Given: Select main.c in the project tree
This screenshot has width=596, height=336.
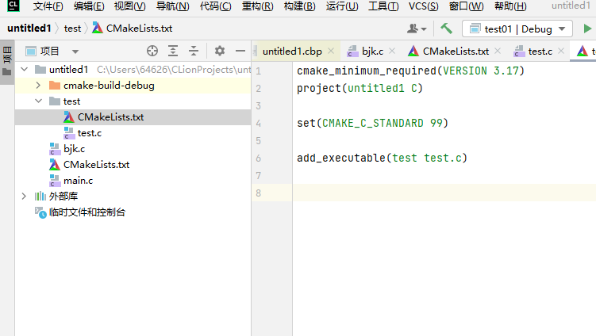Looking at the screenshot, I should point(78,180).
